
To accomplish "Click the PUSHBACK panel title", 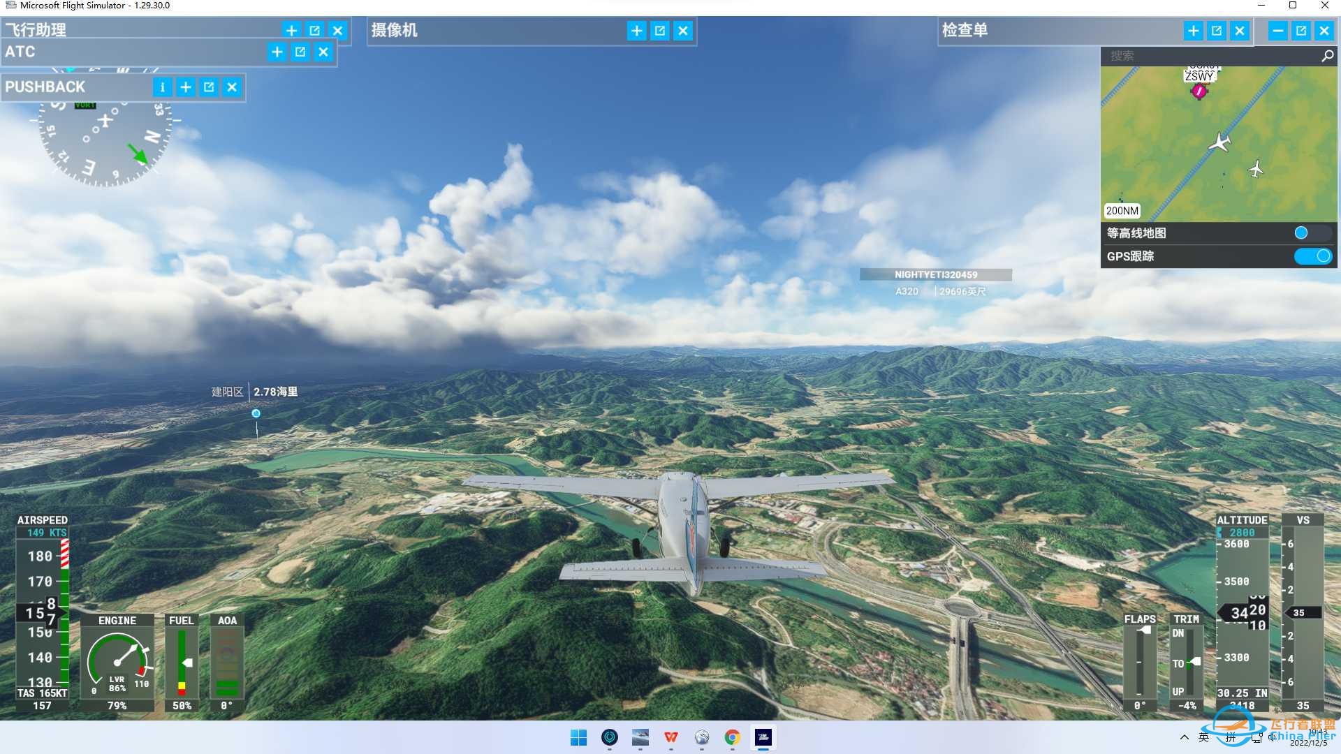I will pos(45,87).
